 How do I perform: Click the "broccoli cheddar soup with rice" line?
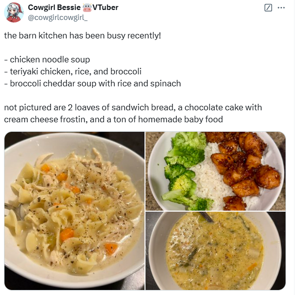coord(93,83)
